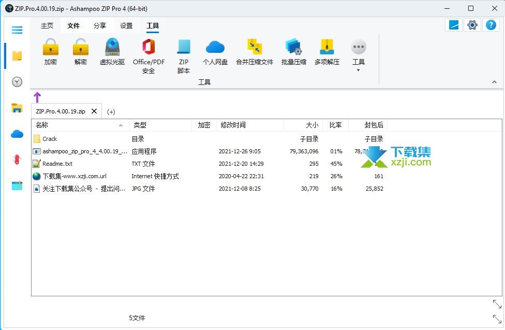
Task: Sort files by the 封包后 column header
Action: 368,125
